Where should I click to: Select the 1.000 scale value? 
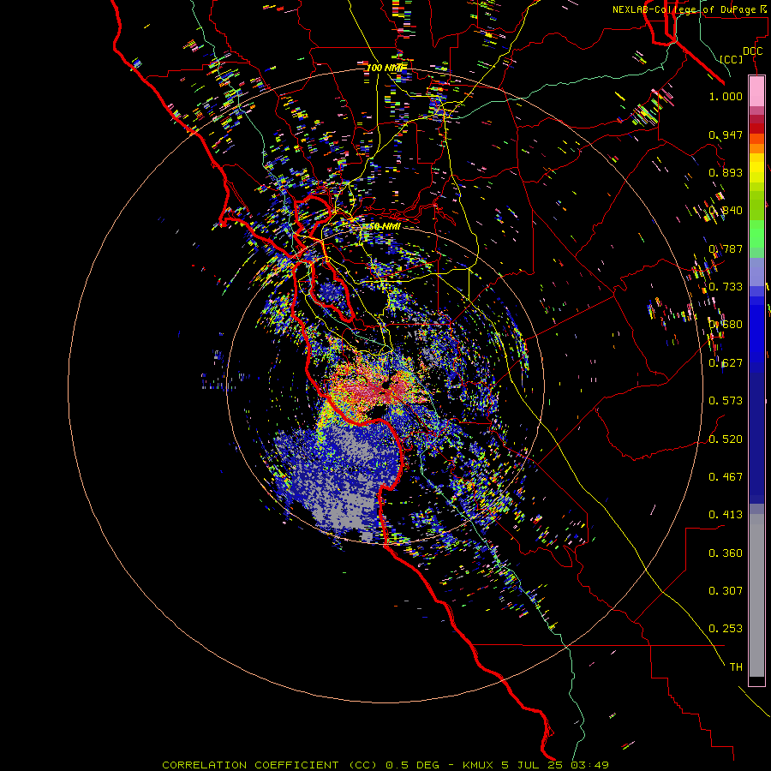pyautogui.click(x=726, y=96)
